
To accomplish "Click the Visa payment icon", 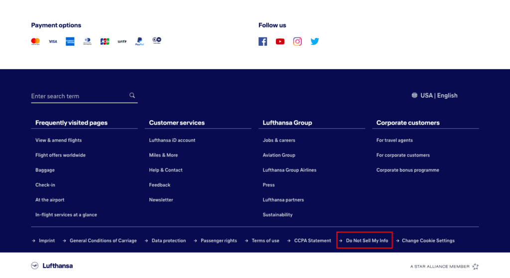I will point(53,41).
